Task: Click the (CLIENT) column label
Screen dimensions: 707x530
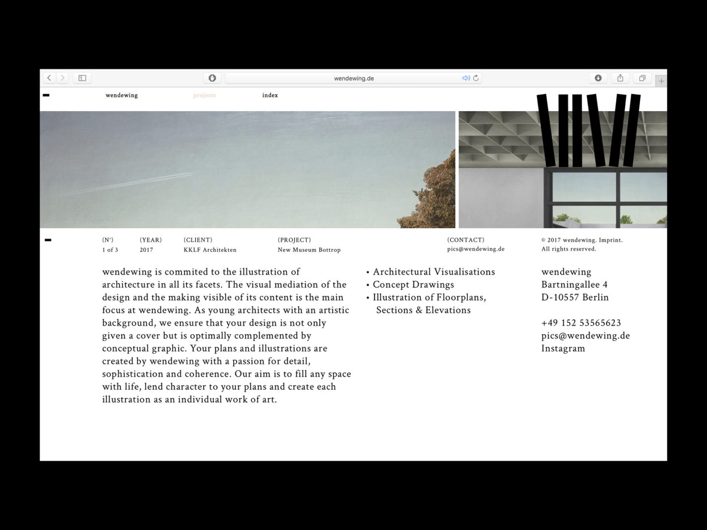Action: tap(198, 240)
